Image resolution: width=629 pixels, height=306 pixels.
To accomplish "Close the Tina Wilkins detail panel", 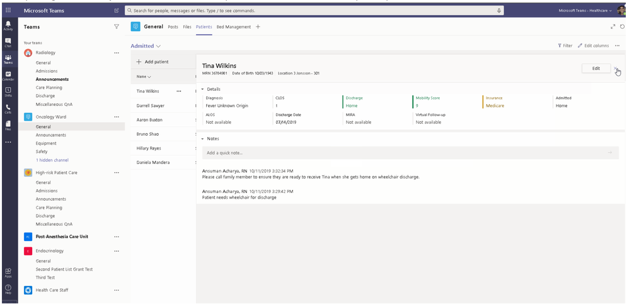I will coord(615,68).
